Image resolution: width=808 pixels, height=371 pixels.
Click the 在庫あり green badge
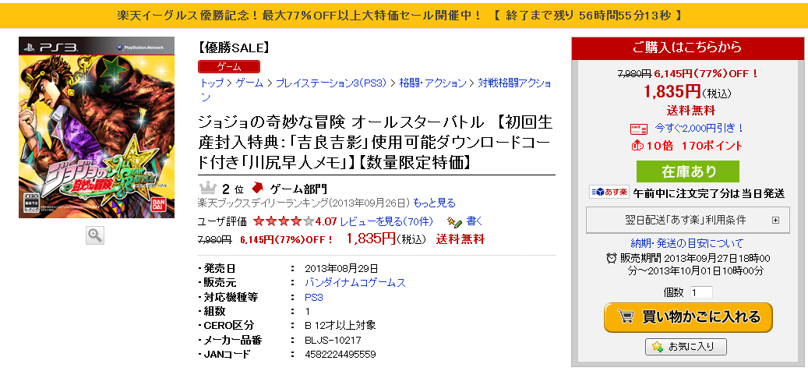tap(687, 171)
